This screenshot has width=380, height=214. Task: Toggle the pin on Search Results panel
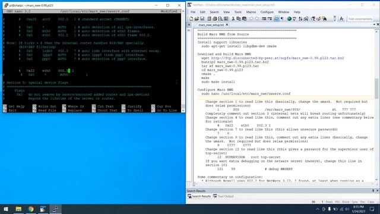(x=373, y=191)
